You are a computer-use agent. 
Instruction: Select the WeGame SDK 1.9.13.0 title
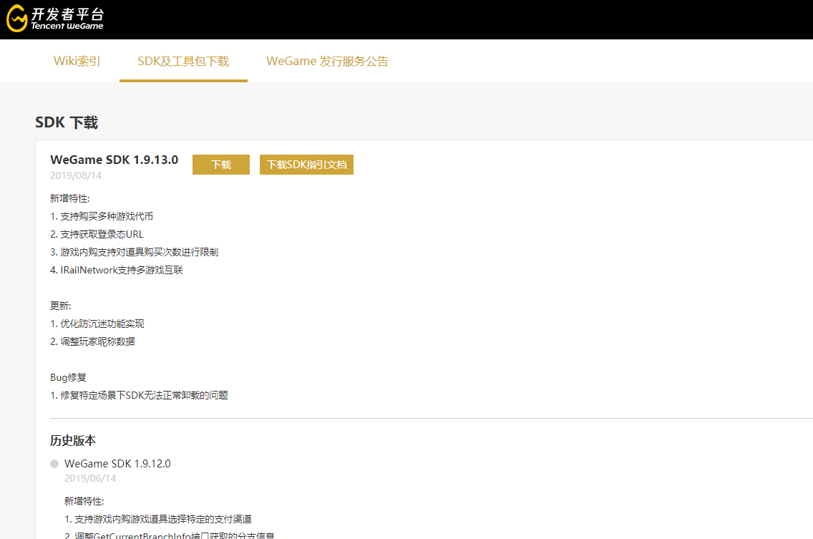(114, 160)
